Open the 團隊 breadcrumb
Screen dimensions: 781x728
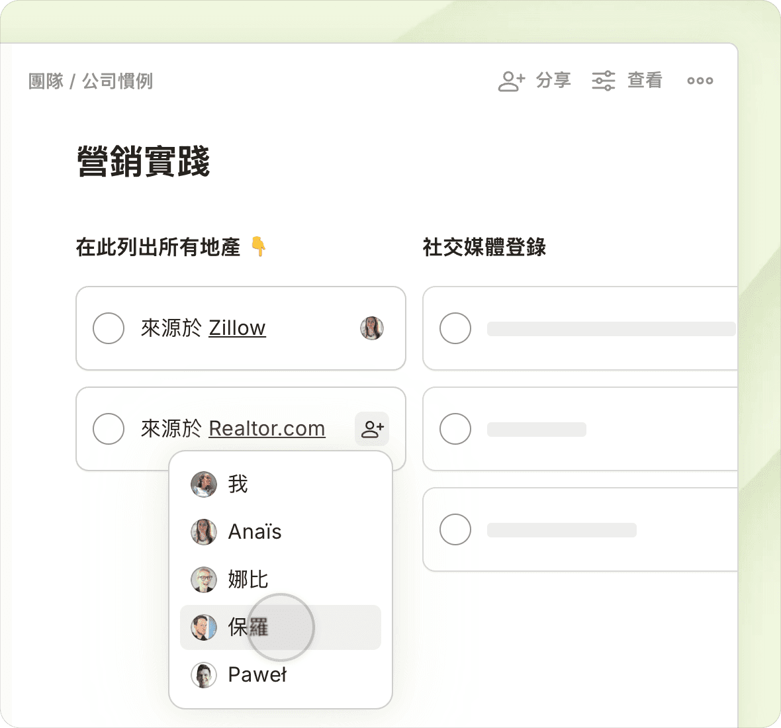[x=46, y=81]
